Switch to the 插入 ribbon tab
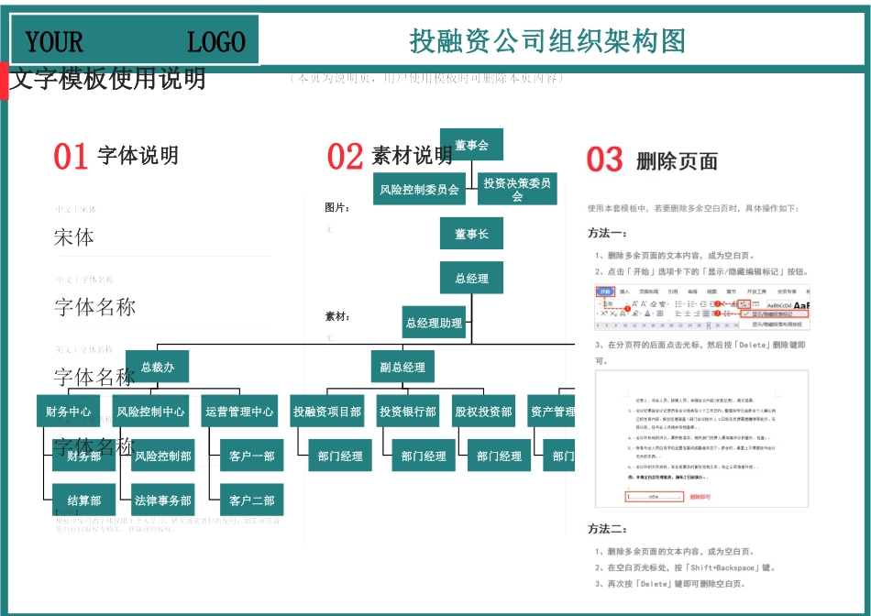The image size is (871, 616). (x=623, y=292)
